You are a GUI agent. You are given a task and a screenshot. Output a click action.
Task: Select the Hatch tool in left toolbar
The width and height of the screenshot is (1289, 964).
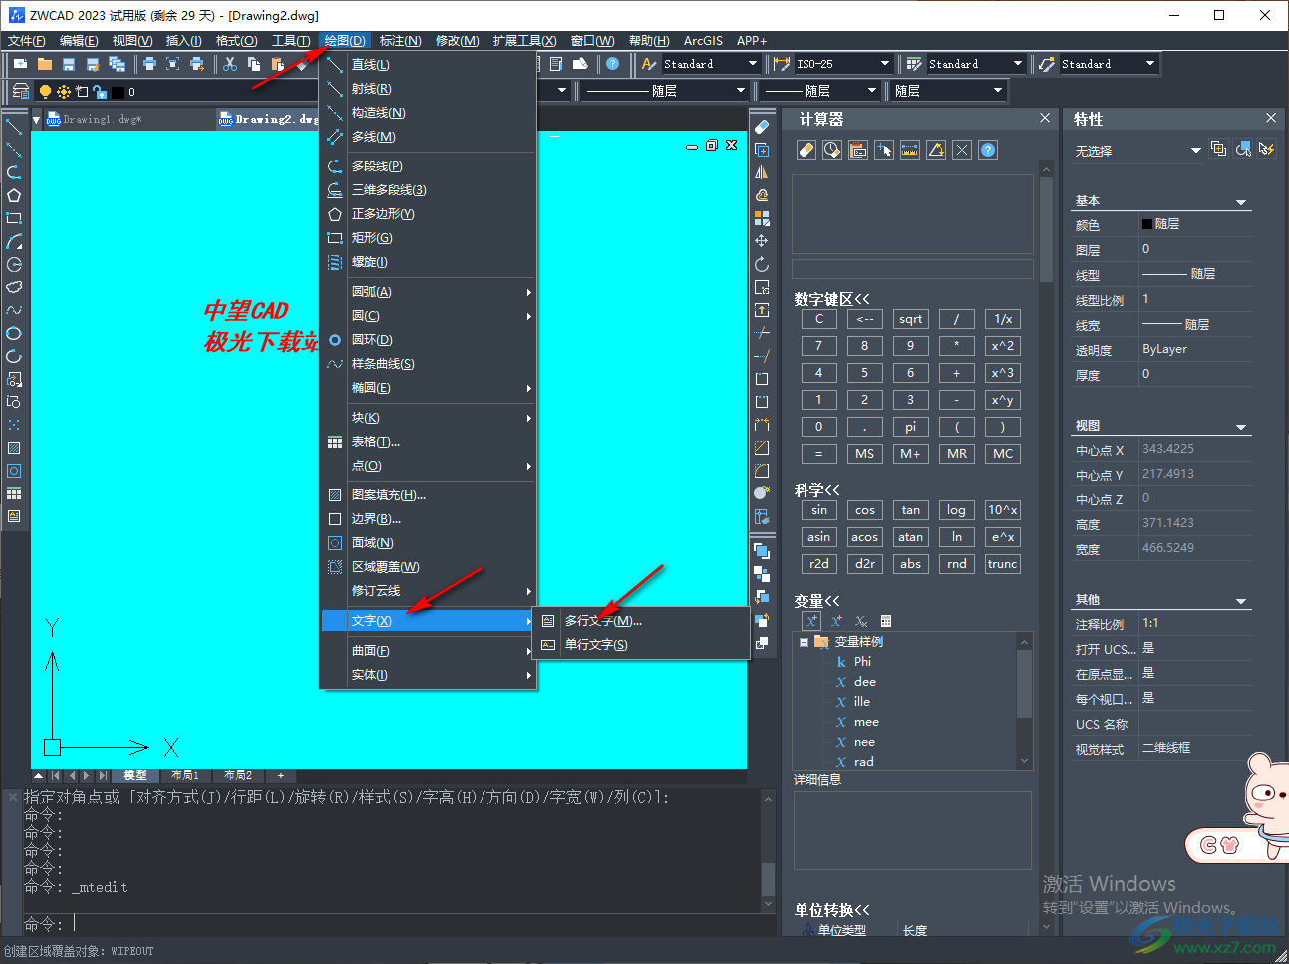14,448
